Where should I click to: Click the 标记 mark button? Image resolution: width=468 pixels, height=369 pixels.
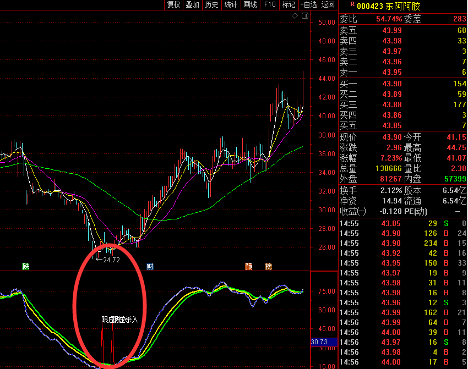(x=289, y=4)
